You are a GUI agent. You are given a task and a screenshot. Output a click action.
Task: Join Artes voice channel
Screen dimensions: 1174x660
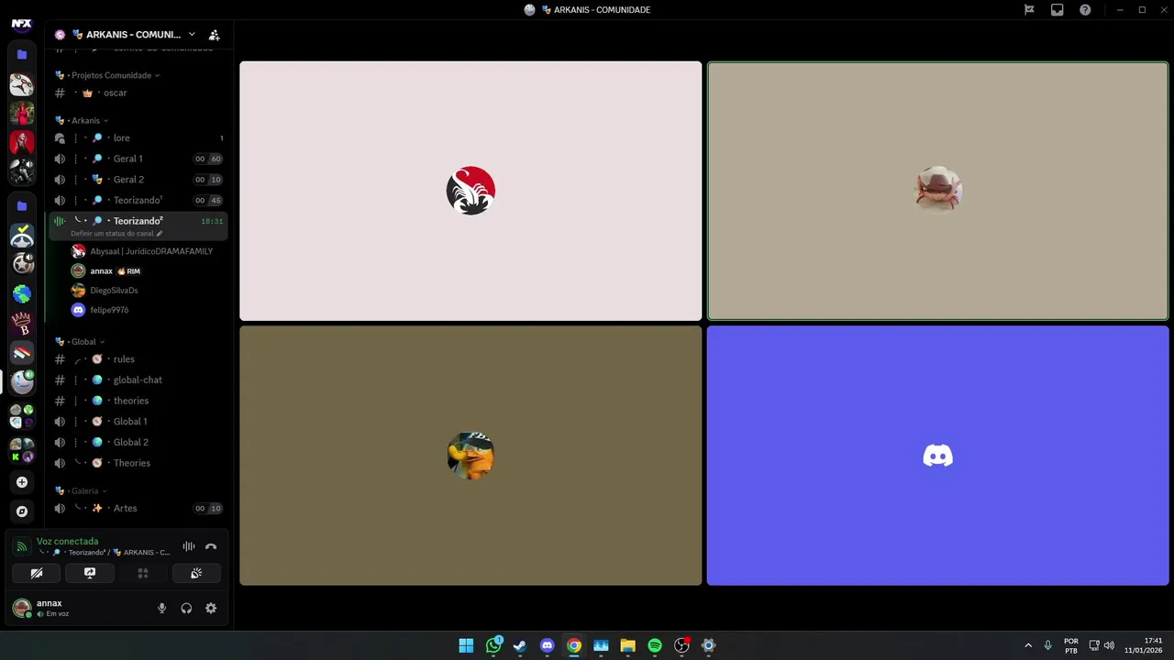[138, 508]
